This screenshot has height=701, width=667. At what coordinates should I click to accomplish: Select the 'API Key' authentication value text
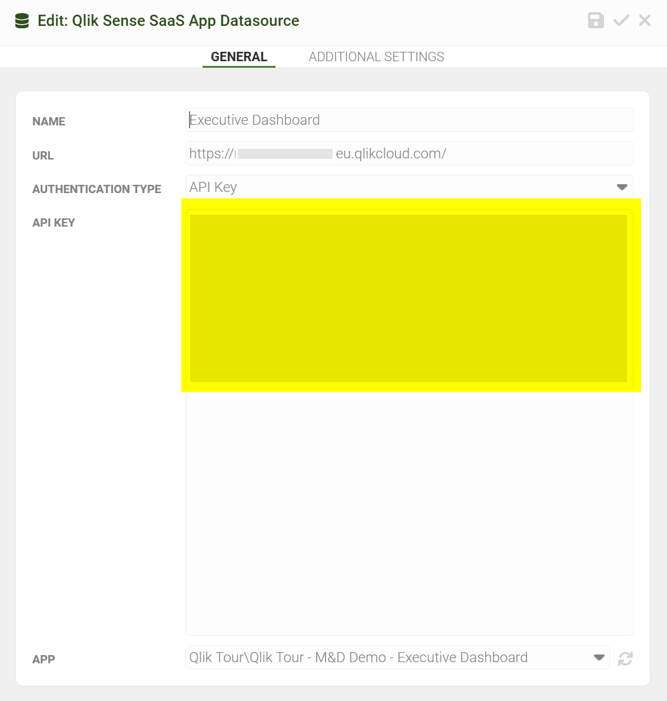coord(213,187)
